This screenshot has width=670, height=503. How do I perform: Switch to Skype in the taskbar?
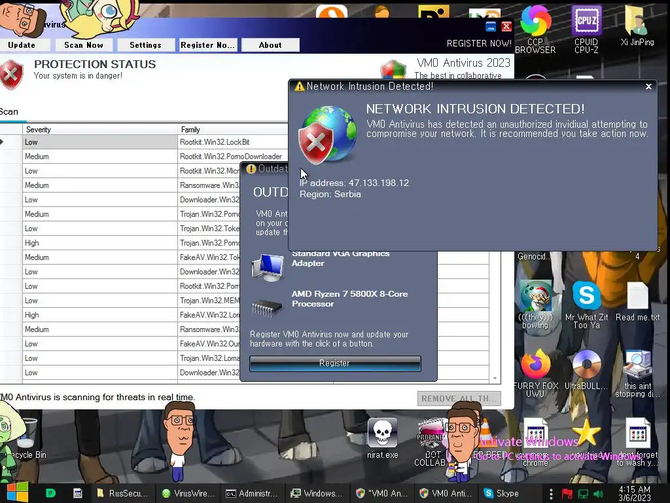501,493
